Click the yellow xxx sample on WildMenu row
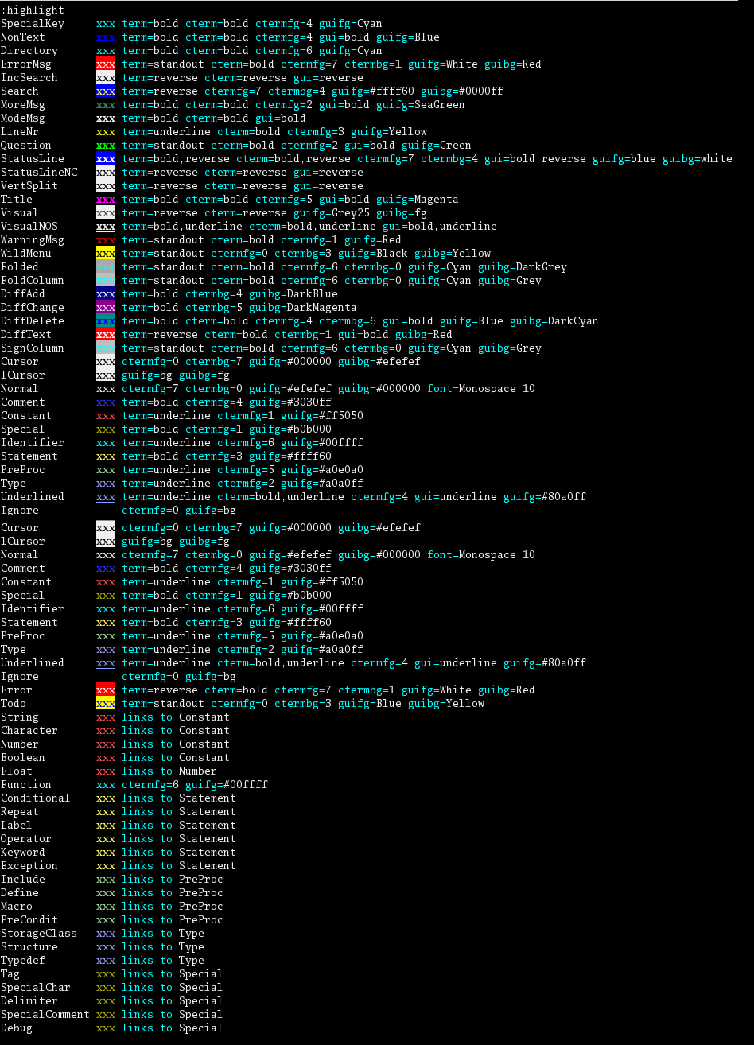The height and width of the screenshot is (1045, 754). click(106, 254)
